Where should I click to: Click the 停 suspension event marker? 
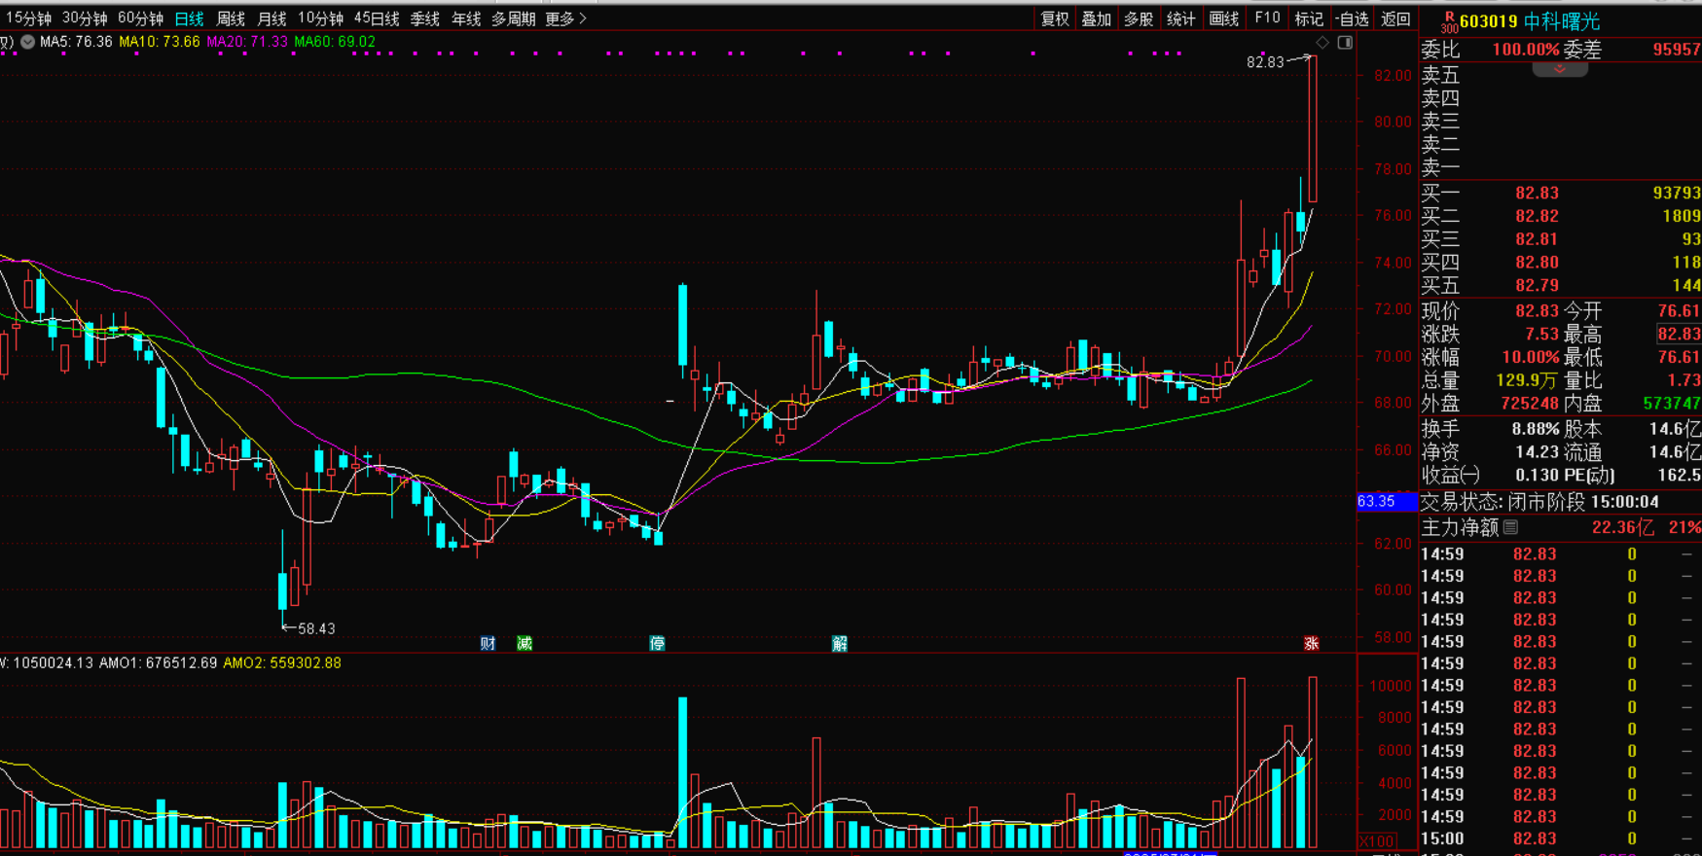coord(658,643)
